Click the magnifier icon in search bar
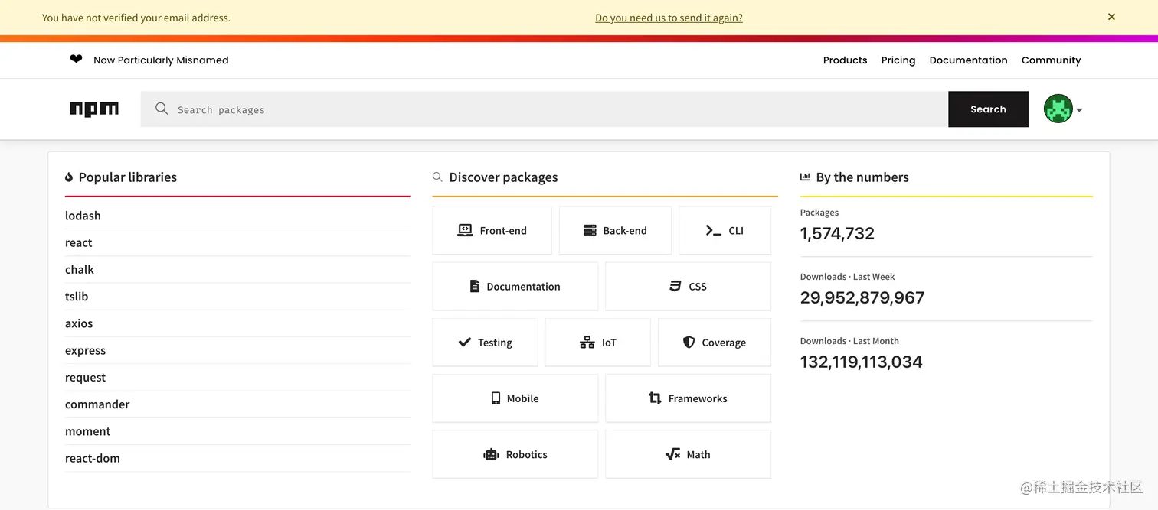This screenshot has width=1158, height=510. 162,109
